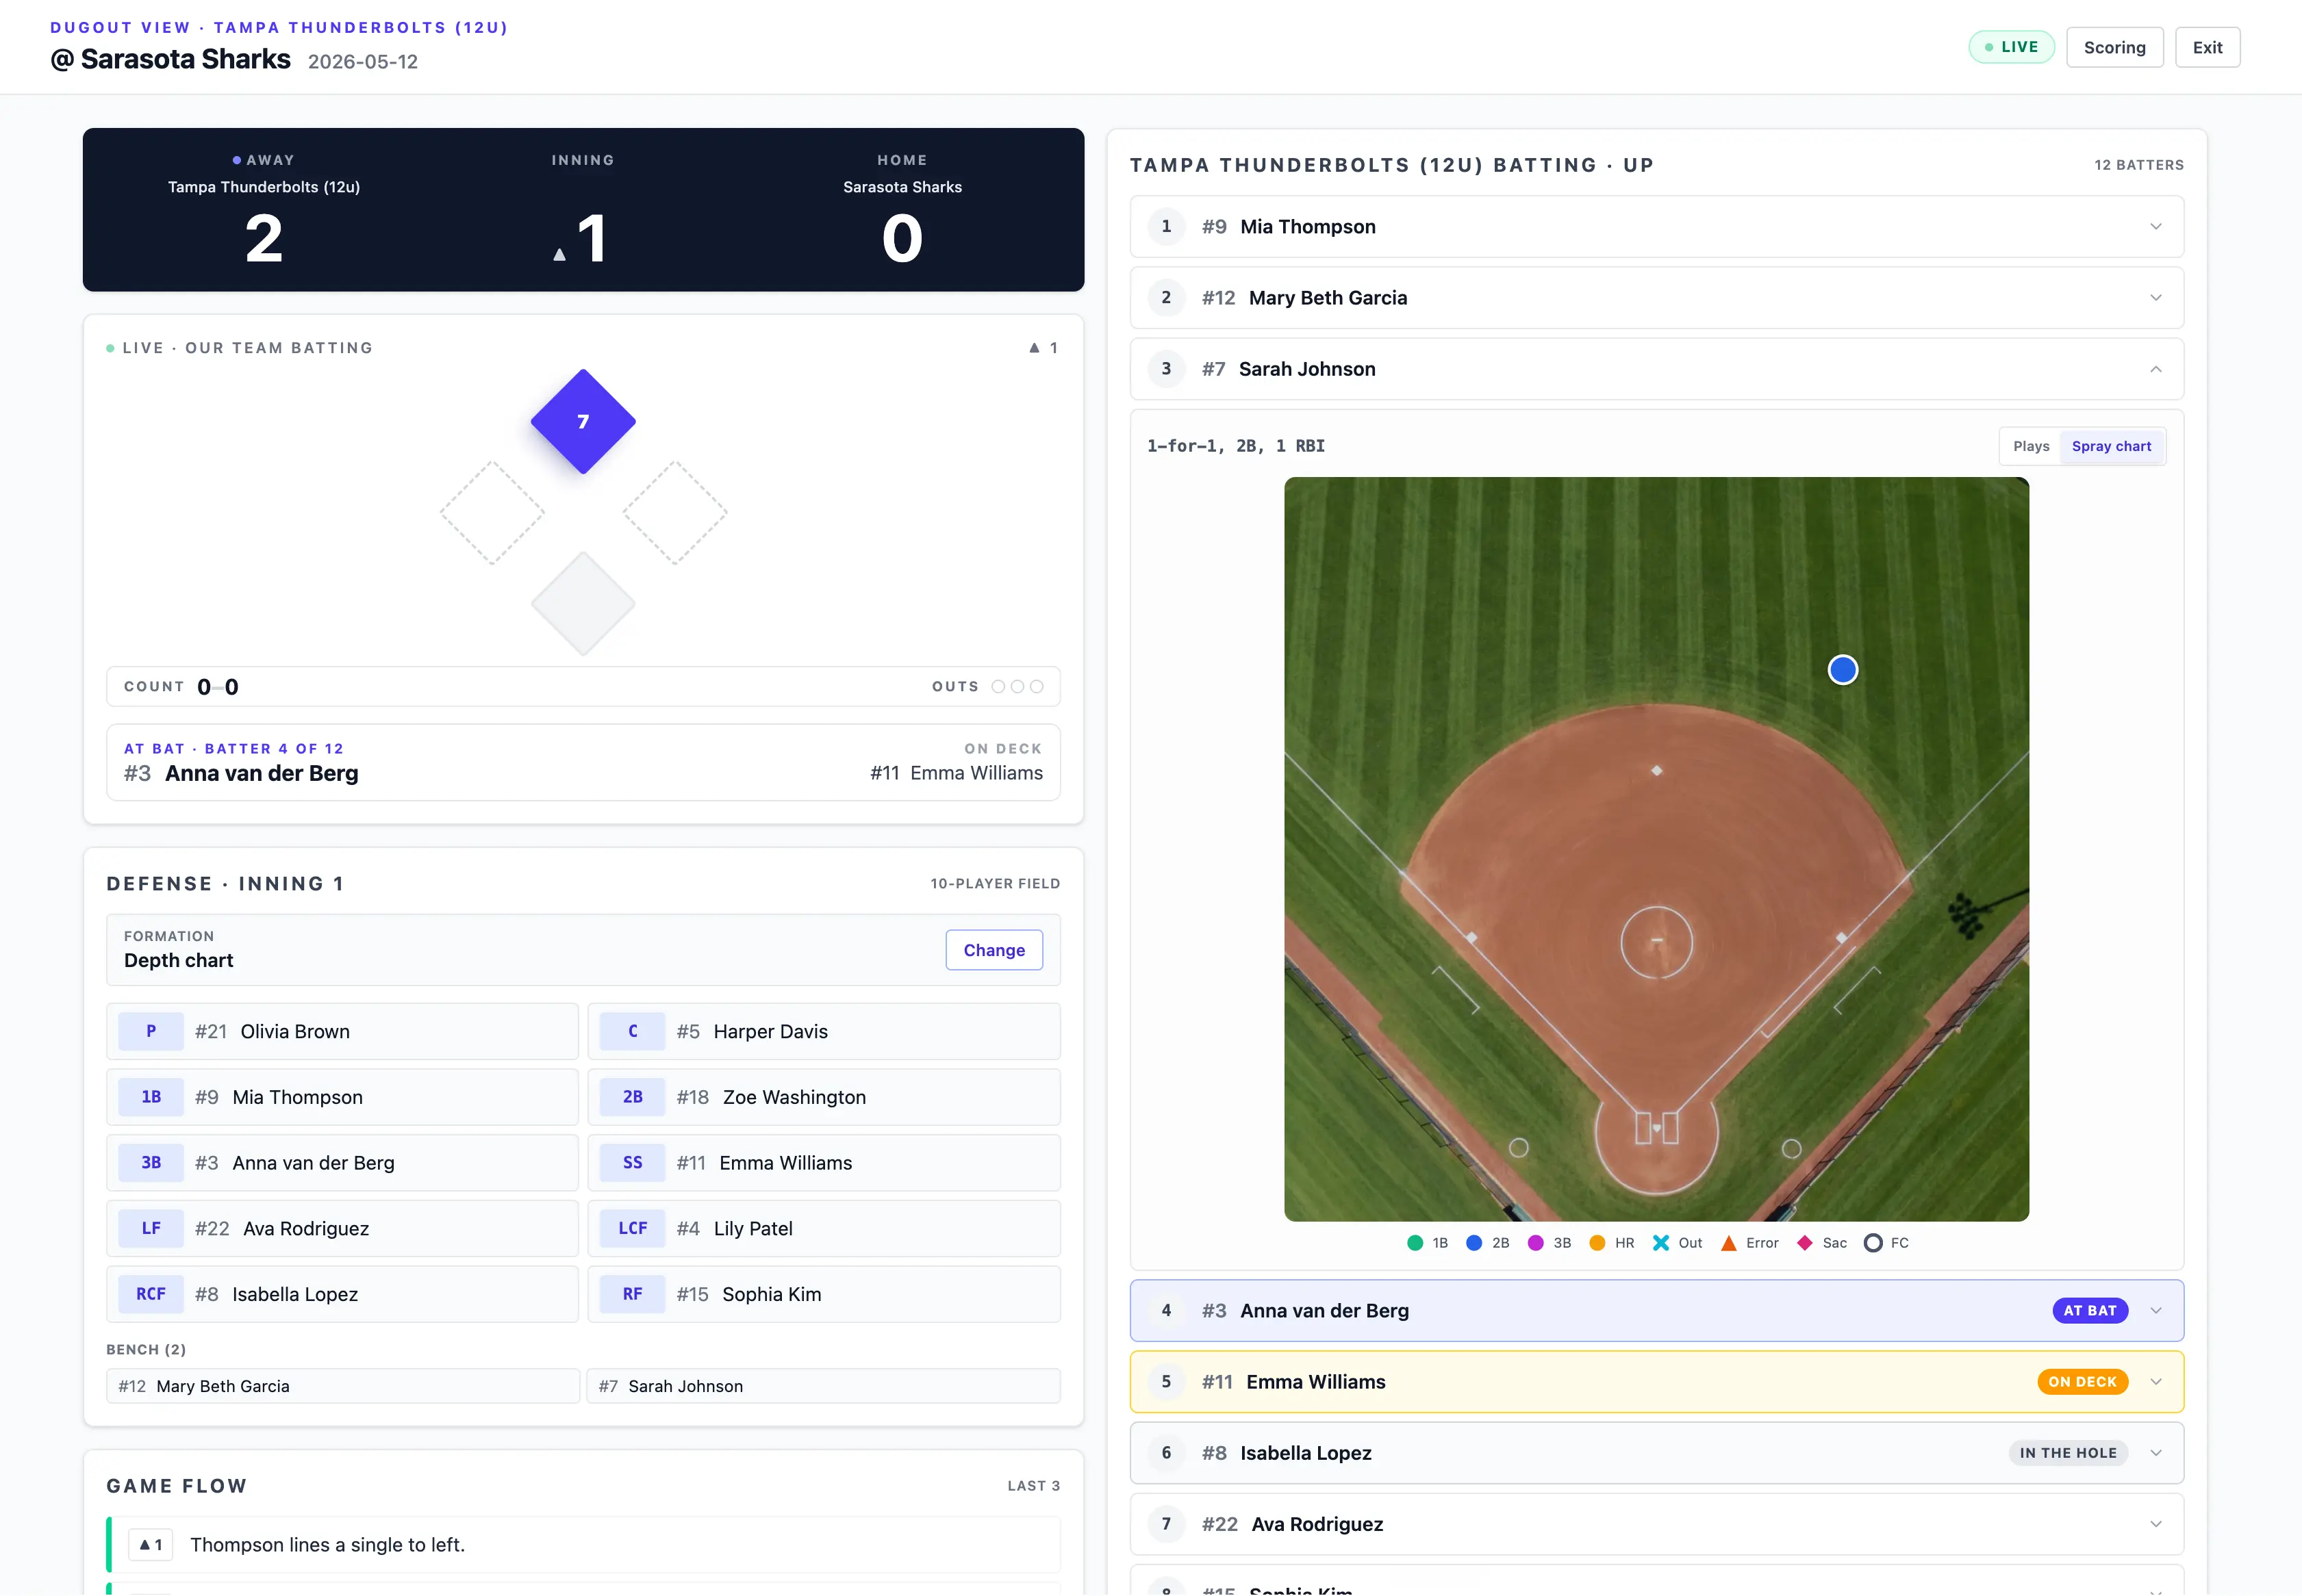Click the blue double marker on spray chart
The height and width of the screenshot is (1596, 2302).
tap(1843, 670)
